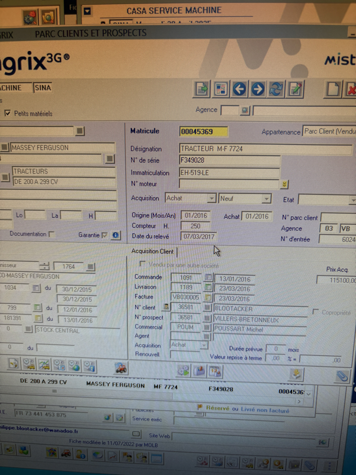
Task: Open the Appartenance Parc Client dropdown
Action: (329, 131)
